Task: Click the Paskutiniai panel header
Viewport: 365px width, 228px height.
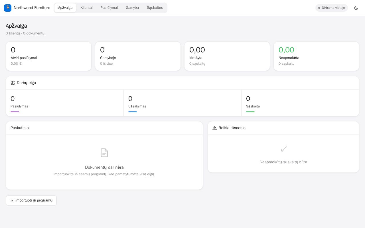Action: tap(104, 128)
